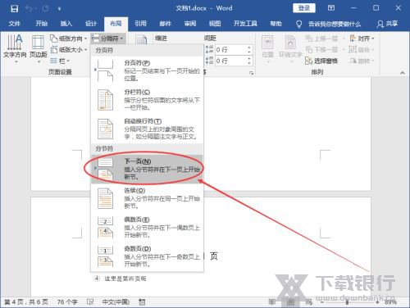Open 文字方向 text direction tool
This screenshot has width=410, height=308.
(x=15, y=48)
